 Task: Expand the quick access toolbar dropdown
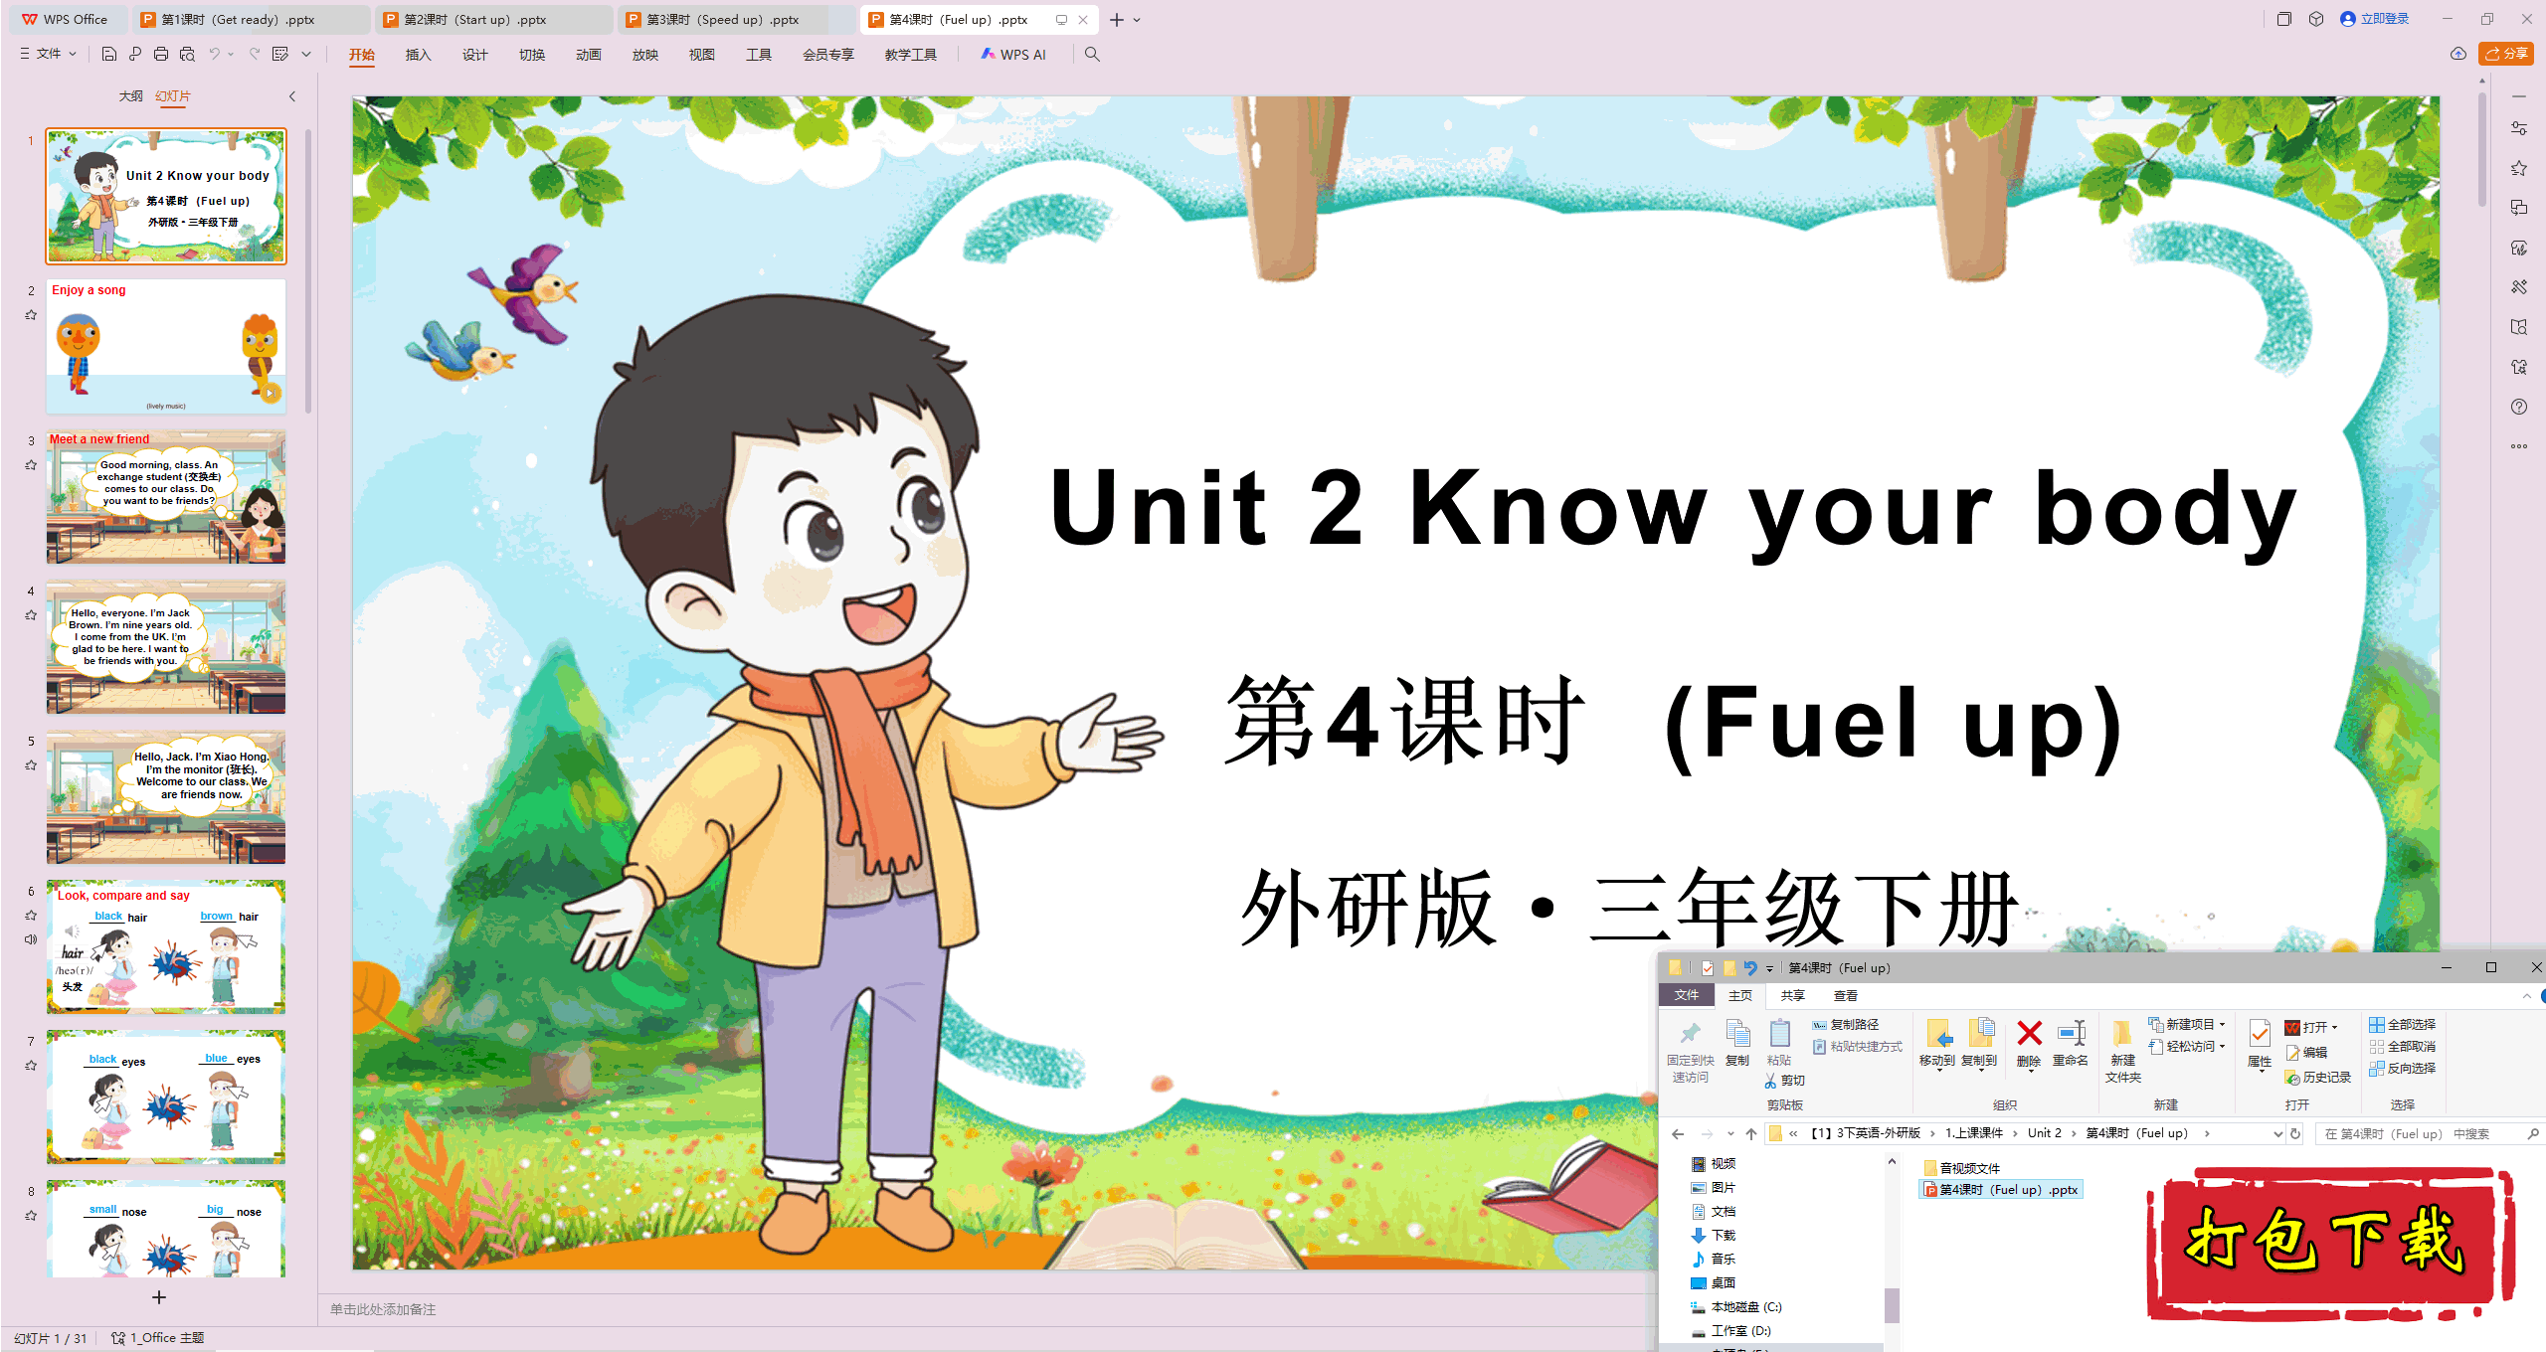tap(306, 54)
